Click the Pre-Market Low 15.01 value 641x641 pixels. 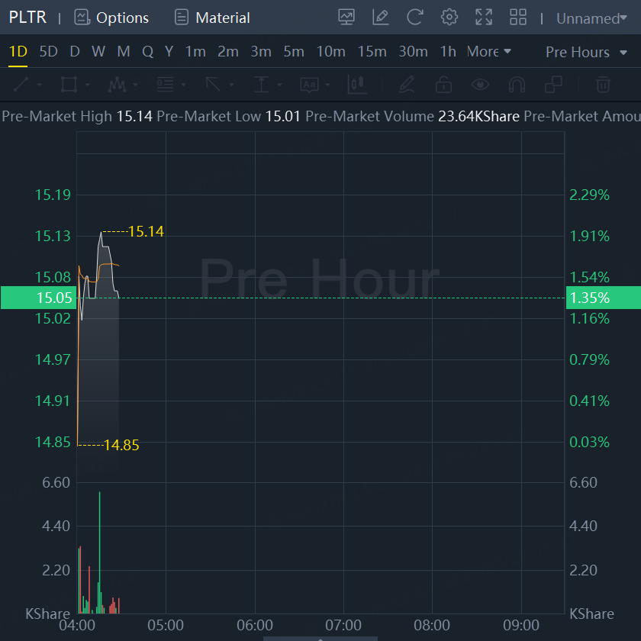(x=283, y=117)
